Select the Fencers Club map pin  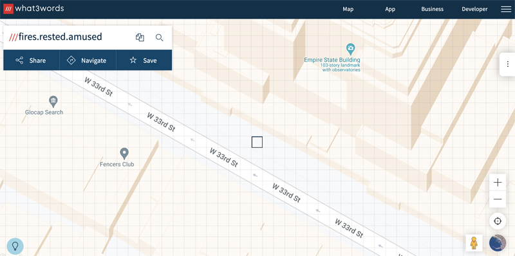click(x=124, y=154)
